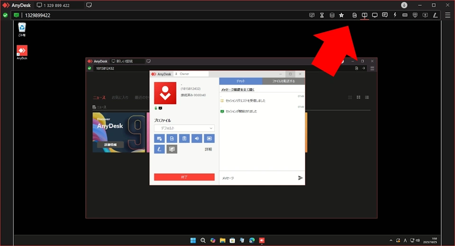Viewport: 455px width, 246px height.
Task: Focus the メッセージ chat input field
Action: pyautogui.click(x=258, y=178)
